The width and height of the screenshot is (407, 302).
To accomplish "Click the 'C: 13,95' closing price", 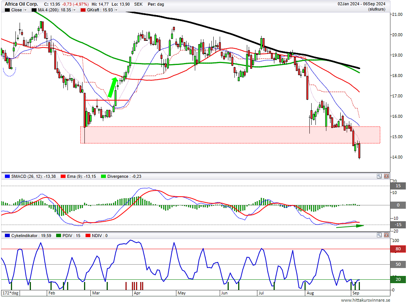I will pos(52,4).
